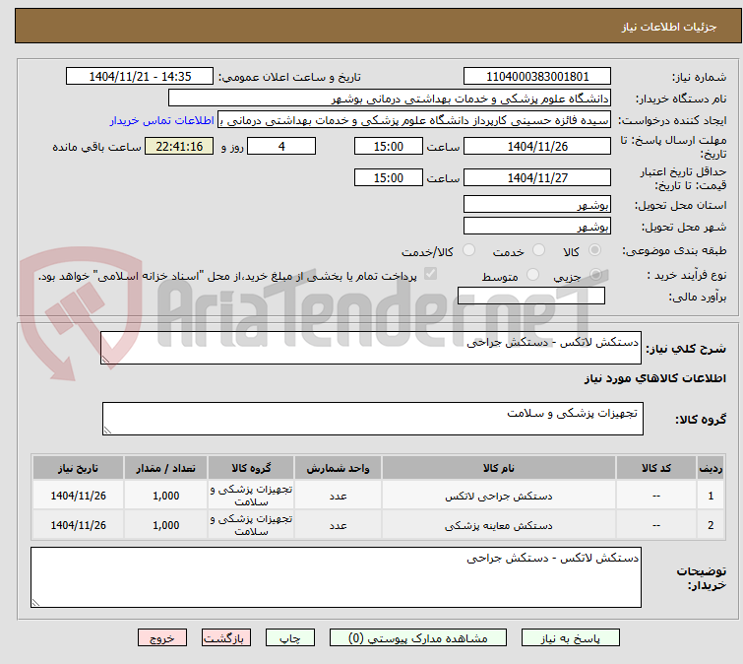Click the need date in row 1
Image resolution: width=743 pixels, height=664 pixels.
(78, 496)
